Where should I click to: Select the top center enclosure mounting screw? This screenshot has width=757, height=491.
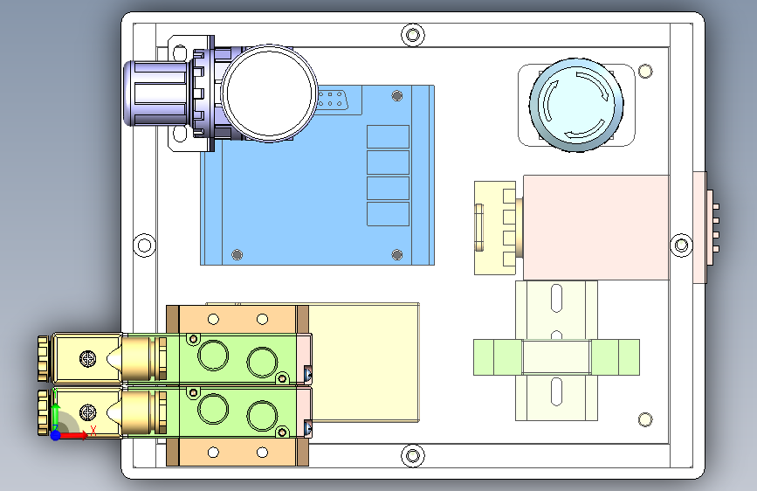pyautogui.click(x=413, y=35)
